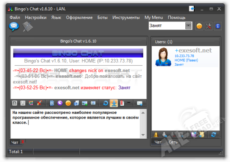Click the 03-45-22 nick change log line
The height and width of the screenshot is (162, 230).
71,70
